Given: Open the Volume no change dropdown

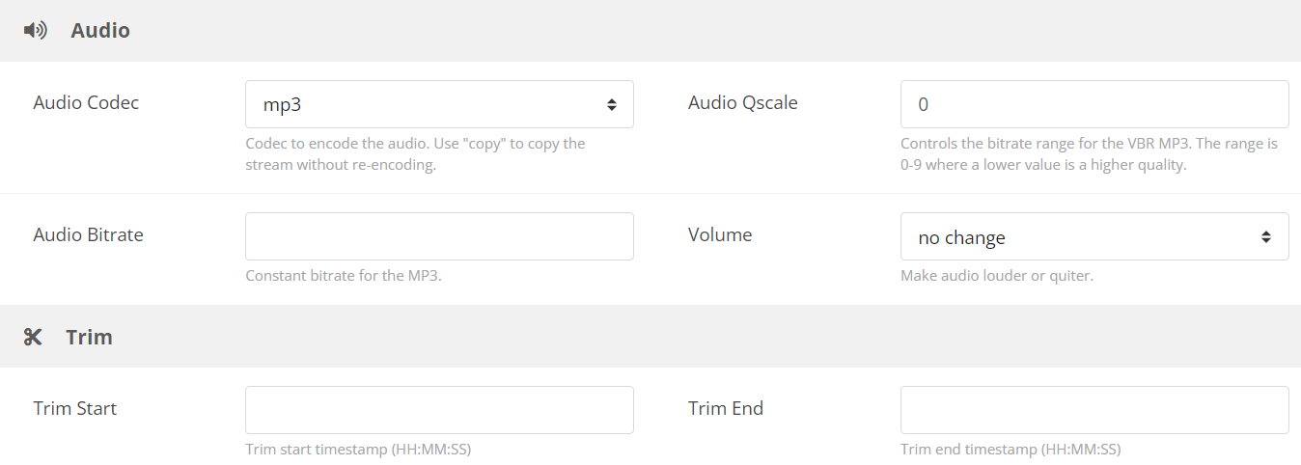Looking at the screenshot, I should click(1094, 236).
